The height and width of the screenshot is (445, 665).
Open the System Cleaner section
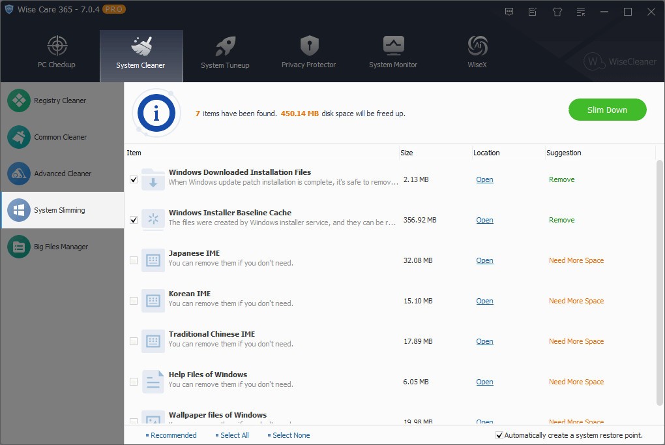[141, 52]
